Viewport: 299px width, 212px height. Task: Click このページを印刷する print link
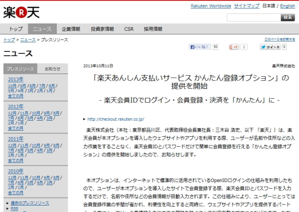(x=280, y=39)
